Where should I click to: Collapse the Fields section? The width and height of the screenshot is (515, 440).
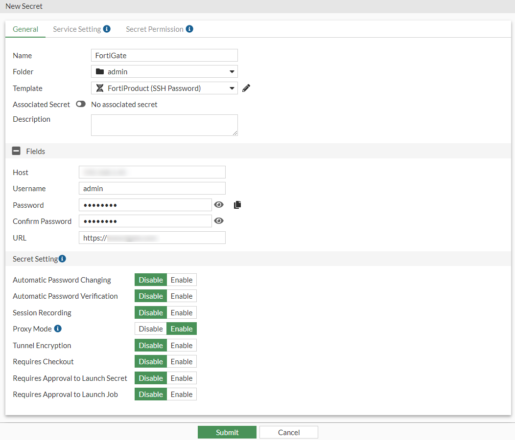click(x=15, y=151)
